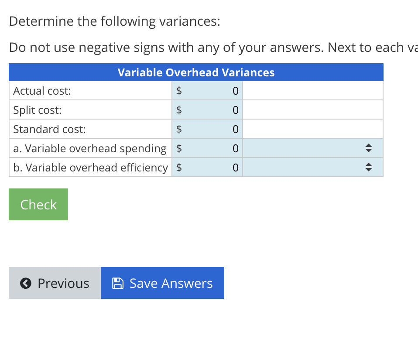This screenshot has width=418, height=342.
Task: Click the 'Standard cost:' row label
Action: (x=50, y=129)
